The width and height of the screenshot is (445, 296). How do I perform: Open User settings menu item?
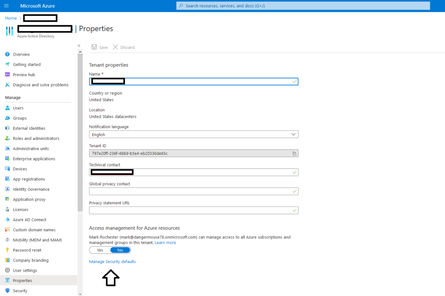point(25,270)
